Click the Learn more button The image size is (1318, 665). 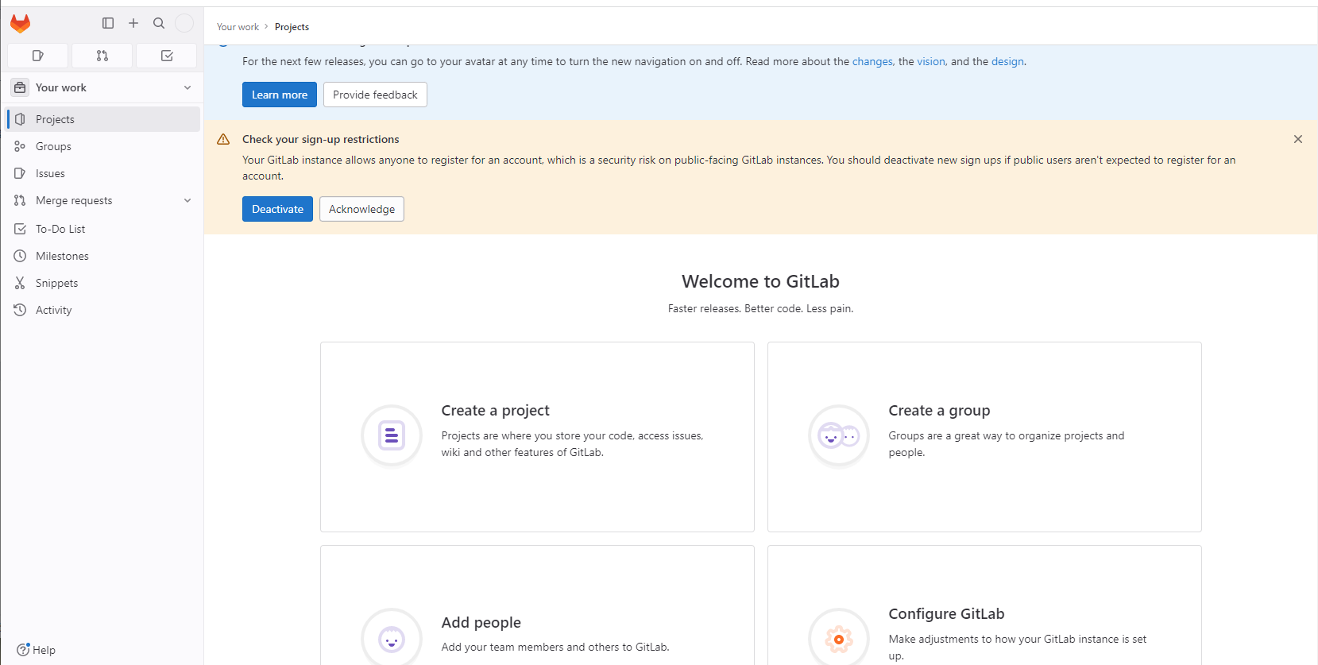coord(280,95)
